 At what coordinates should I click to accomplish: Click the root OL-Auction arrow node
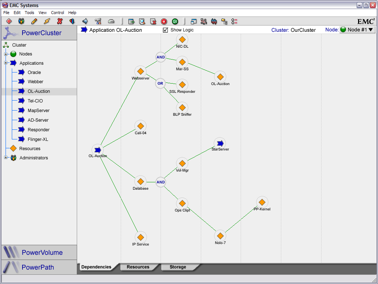tap(97, 150)
